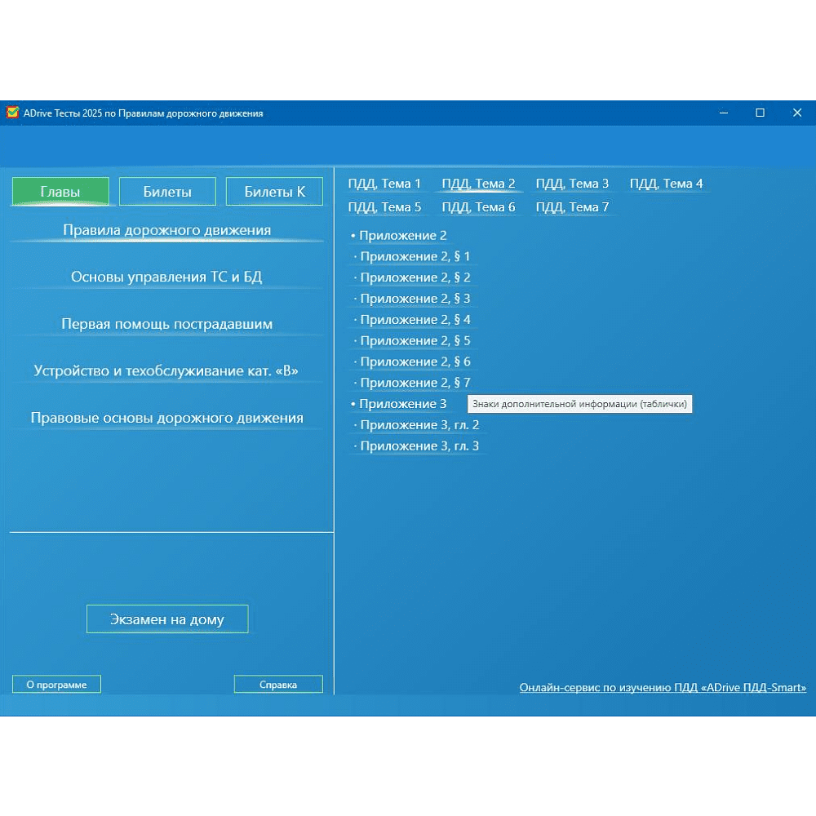Open ПДД, Тема 4 topic

pos(666,184)
